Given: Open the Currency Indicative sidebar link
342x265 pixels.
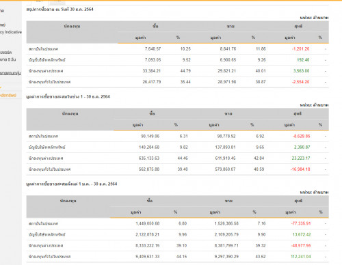Looking at the screenshot, I should point(11,32).
